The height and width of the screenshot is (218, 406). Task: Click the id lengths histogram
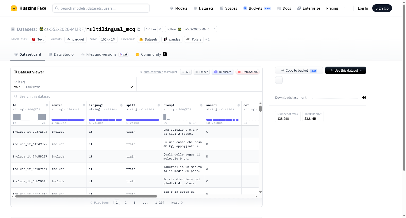coord(29,117)
